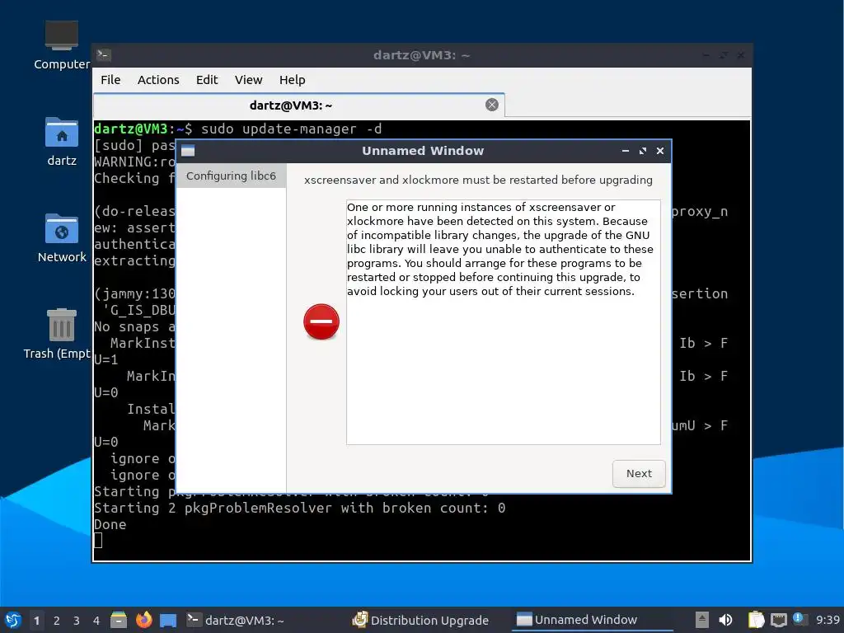Open the View menu in the terminal
844x633 pixels.
pos(248,80)
